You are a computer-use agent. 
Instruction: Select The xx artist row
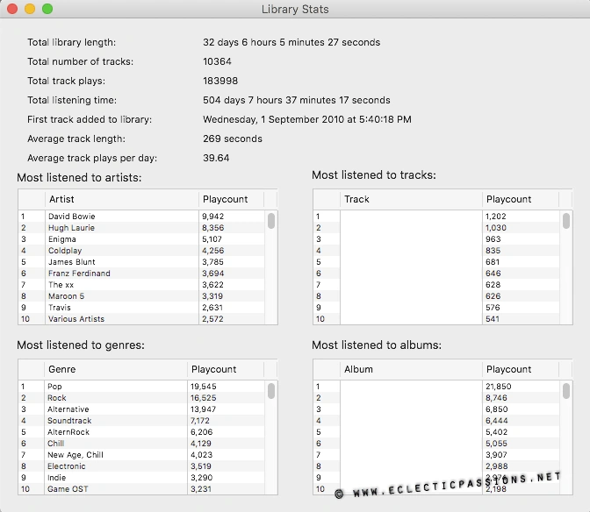click(x=141, y=285)
